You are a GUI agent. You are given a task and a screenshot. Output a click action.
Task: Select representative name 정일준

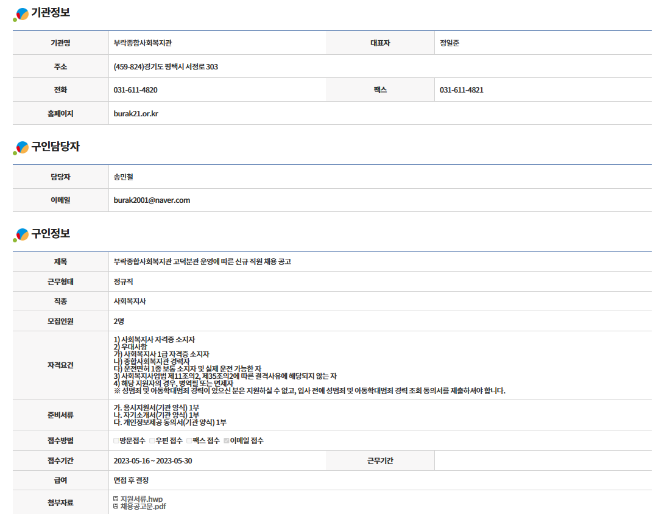pyautogui.click(x=450, y=43)
